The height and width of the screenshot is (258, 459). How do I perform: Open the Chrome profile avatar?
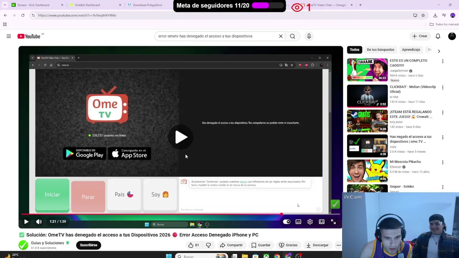453,15
